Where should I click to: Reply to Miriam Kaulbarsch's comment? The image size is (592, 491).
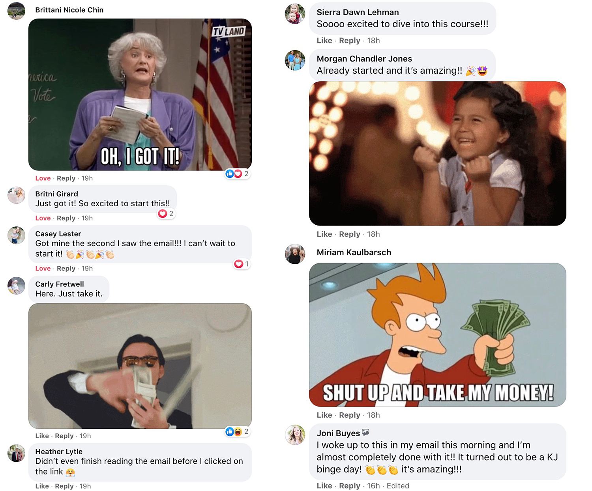click(x=349, y=415)
